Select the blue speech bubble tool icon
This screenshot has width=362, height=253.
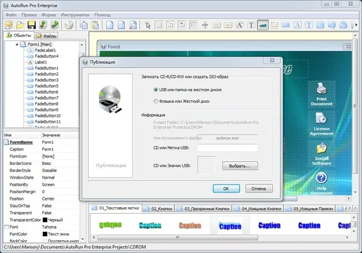coord(332,25)
